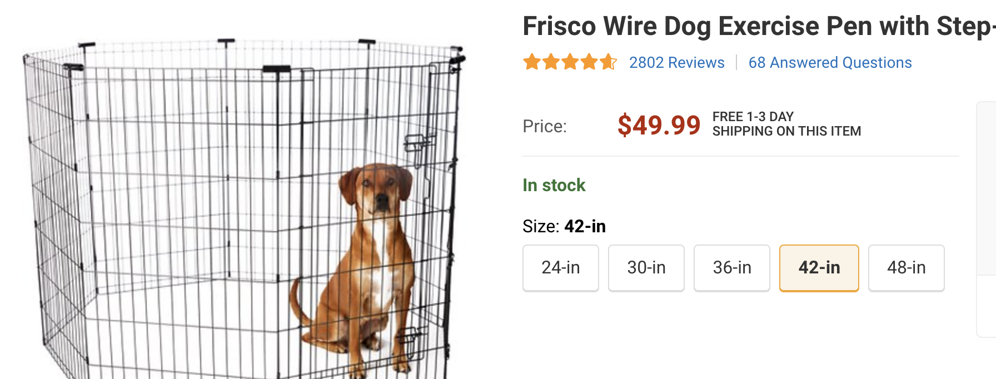
Task: Click the free 1-3 day shipping text
Action: (786, 124)
